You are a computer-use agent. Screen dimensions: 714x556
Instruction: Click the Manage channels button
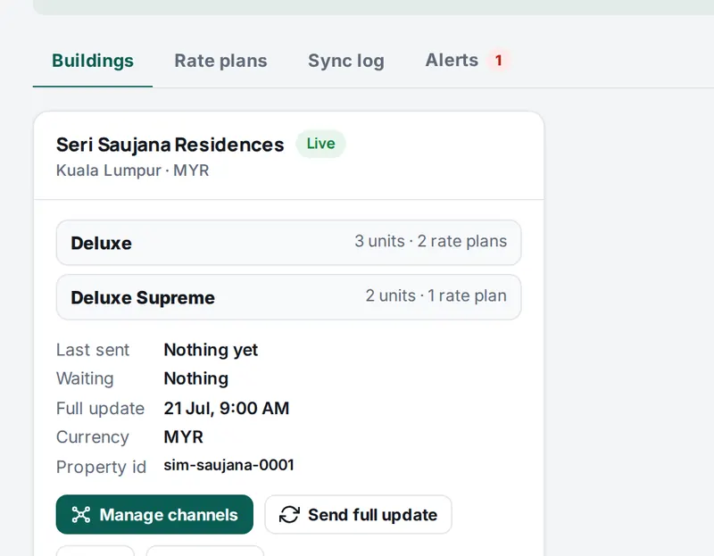click(x=154, y=515)
